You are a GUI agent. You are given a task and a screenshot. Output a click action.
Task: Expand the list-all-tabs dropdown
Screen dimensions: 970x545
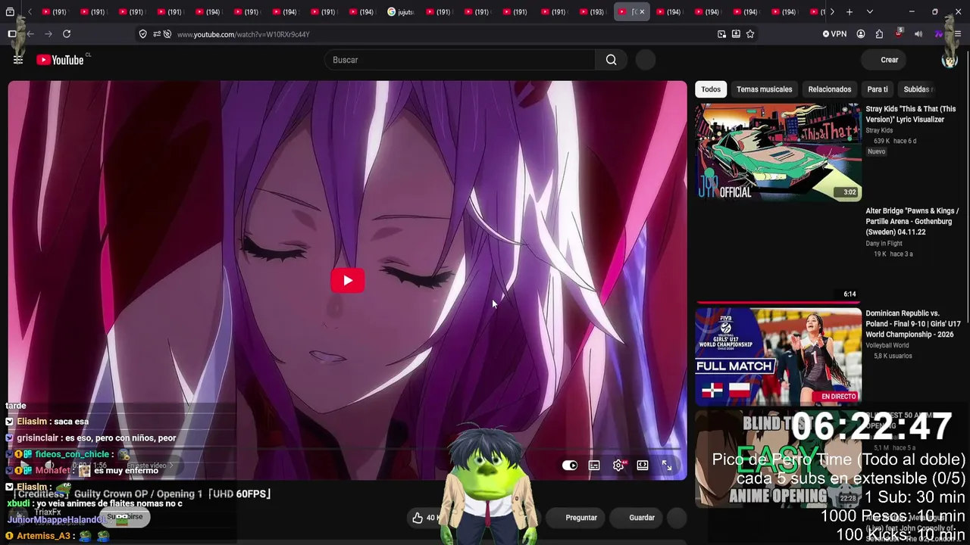click(870, 12)
